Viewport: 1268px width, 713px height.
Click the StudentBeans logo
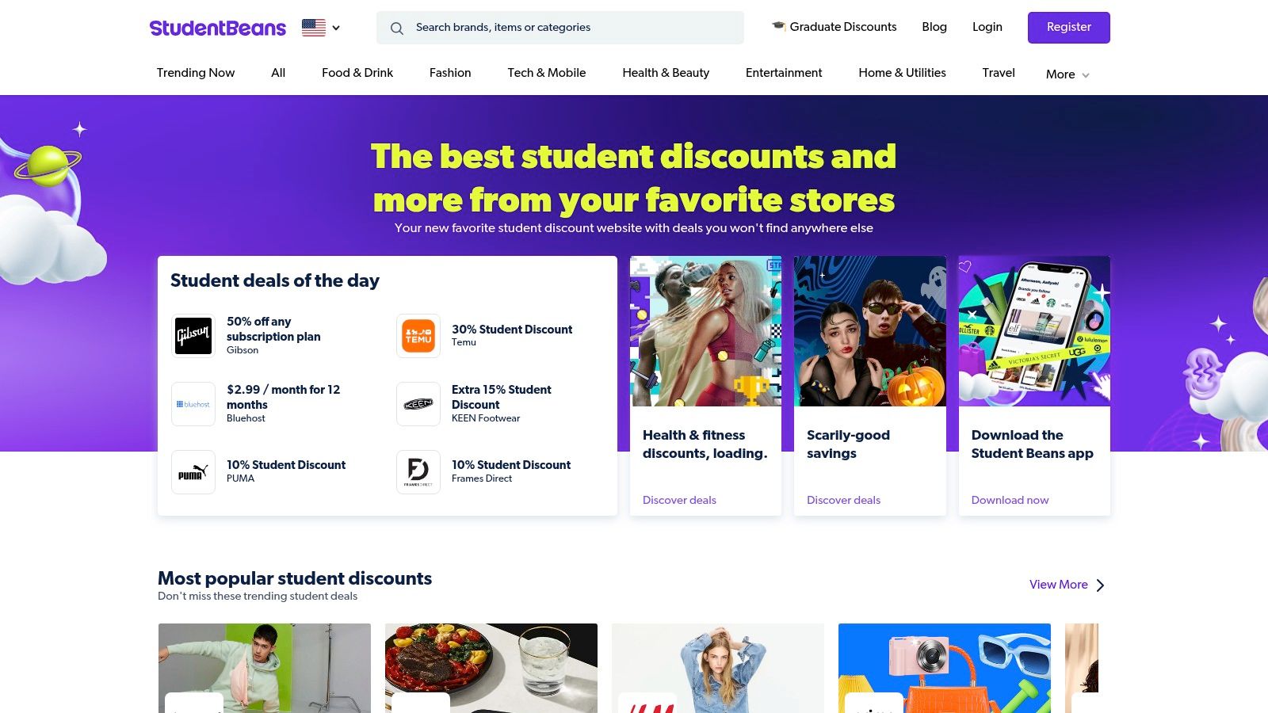[x=218, y=28]
